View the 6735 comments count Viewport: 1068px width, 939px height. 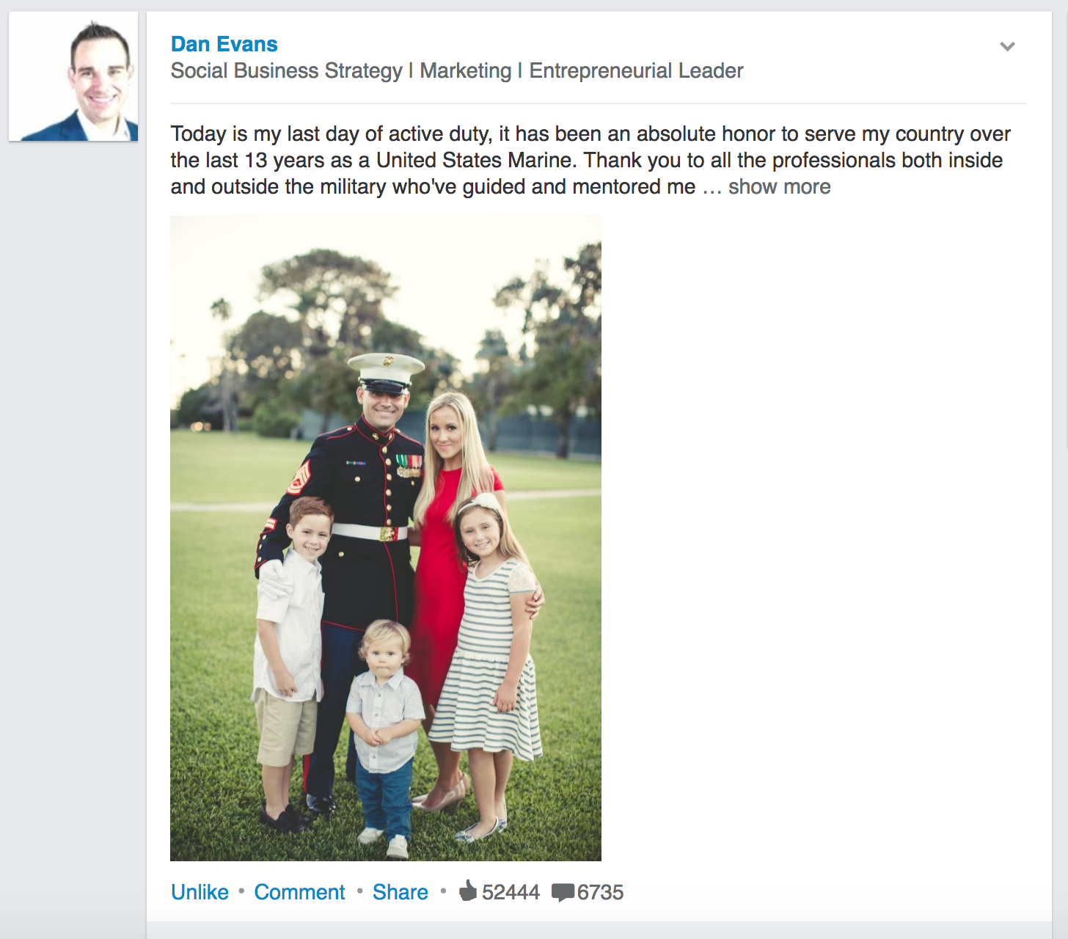[x=600, y=892]
